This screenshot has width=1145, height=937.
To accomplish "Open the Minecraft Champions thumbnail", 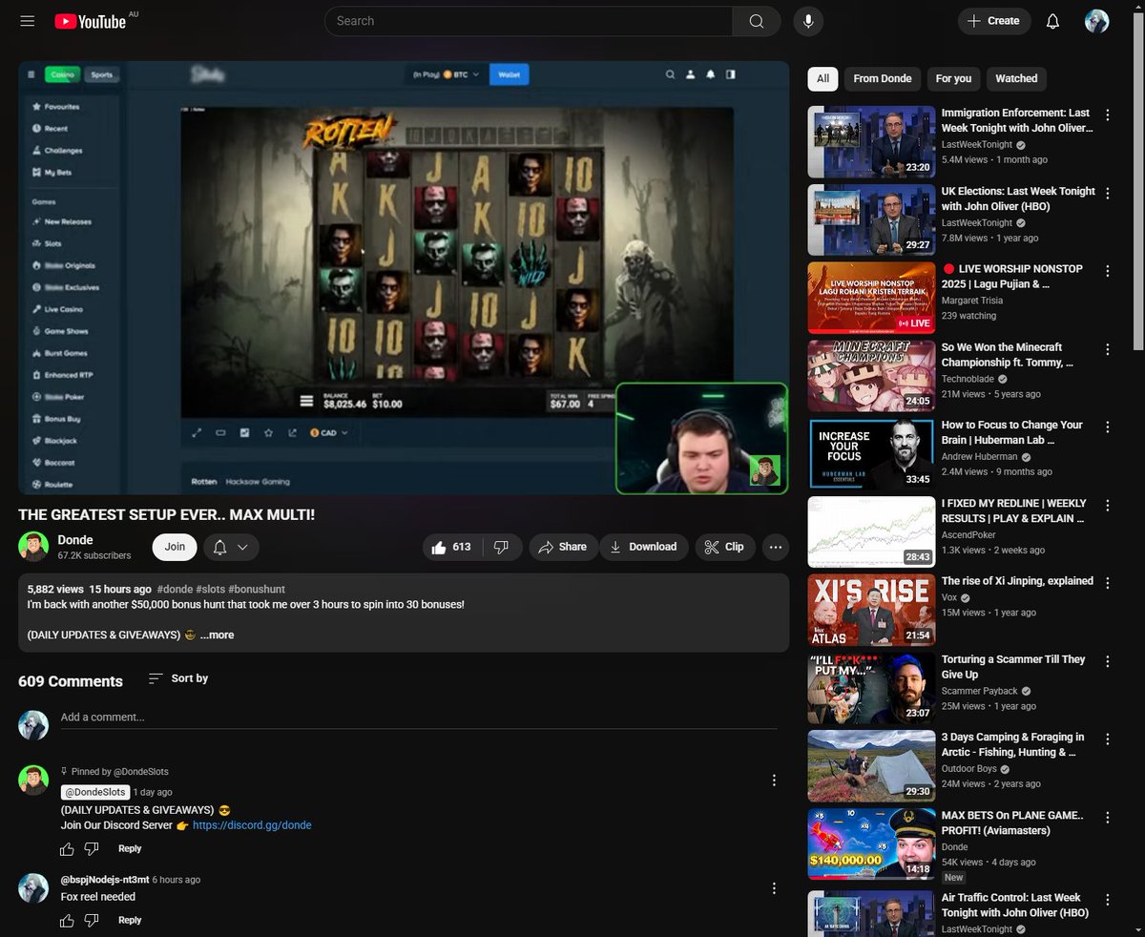I will 871,376.
